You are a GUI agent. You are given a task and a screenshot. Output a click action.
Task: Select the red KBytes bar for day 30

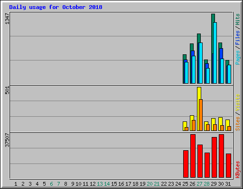(221, 156)
